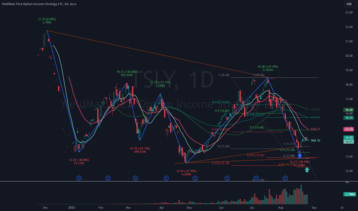This screenshot has width=358, height=211.
Task: Click the 2023 label on time axis
Action: pos(72,208)
